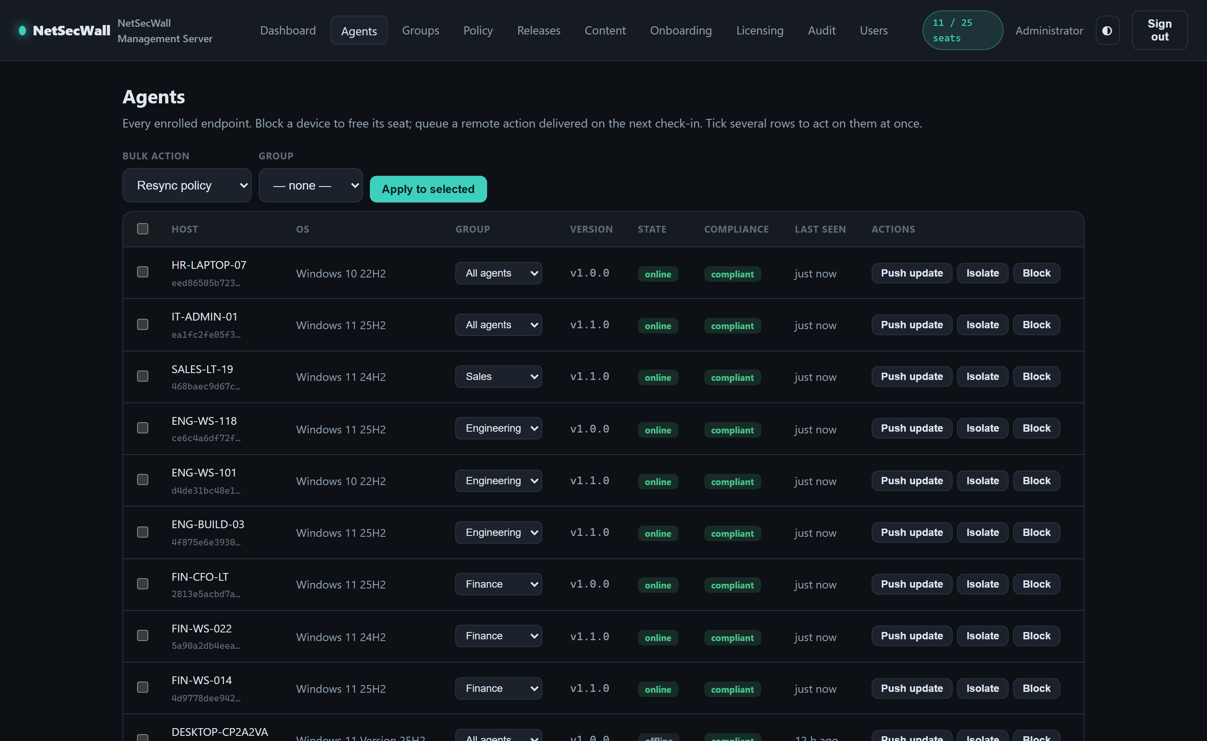Click the compliant badge for SALES-LT-19

[x=732, y=377]
